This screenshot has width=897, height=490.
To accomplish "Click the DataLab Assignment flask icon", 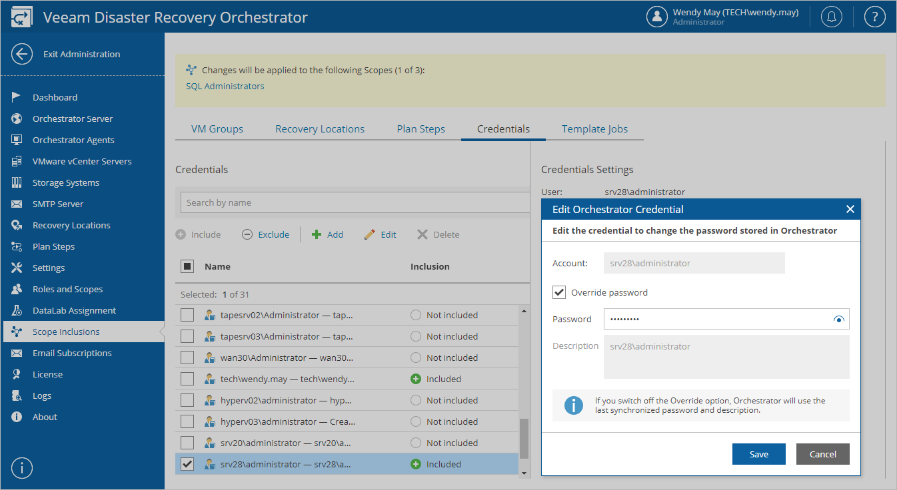I will [17, 310].
